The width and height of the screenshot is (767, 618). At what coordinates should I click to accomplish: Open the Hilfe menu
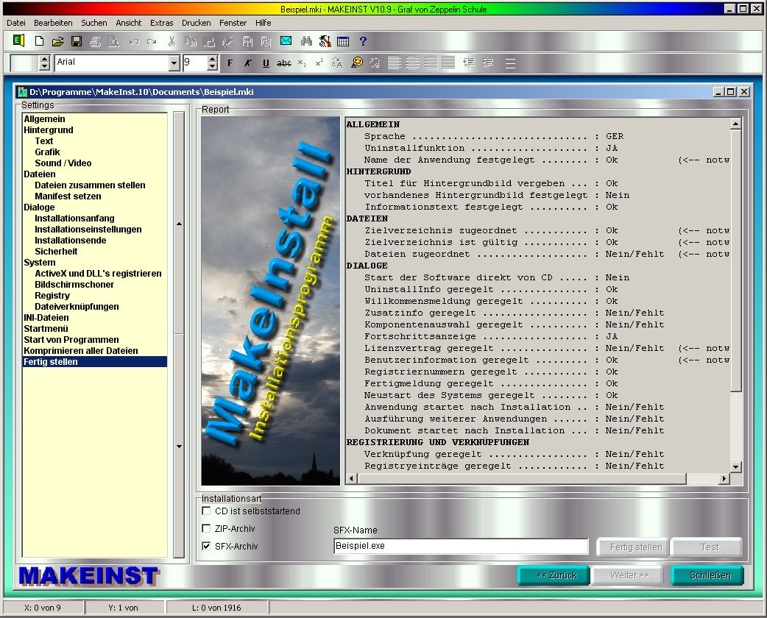pos(264,23)
